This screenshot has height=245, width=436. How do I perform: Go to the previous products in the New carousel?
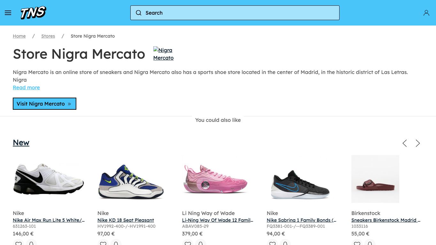tap(405, 143)
